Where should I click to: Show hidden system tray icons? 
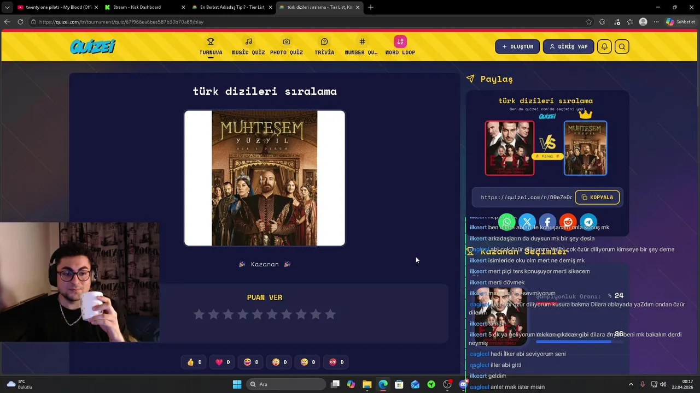tap(631, 384)
